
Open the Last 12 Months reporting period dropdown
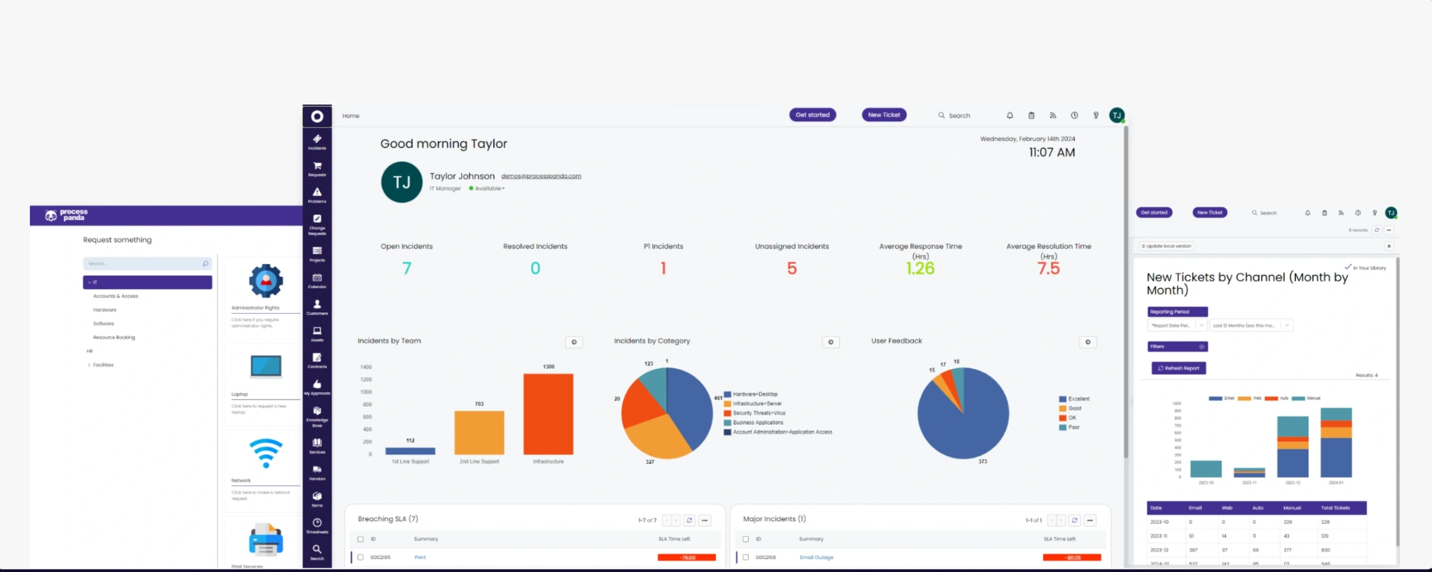[x=1251, y=325]
